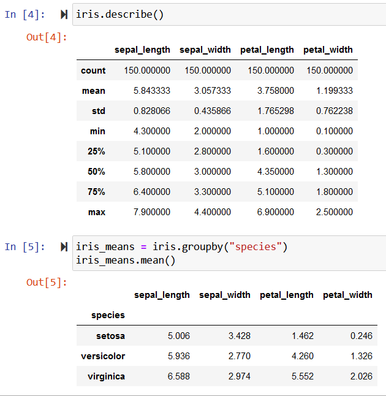
Task: Select the In [4]: prompt label
Action: [x=25, y=14]
